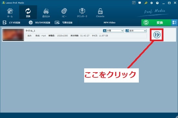
Task: Open the Cinavia removal module
Action: [x=100, y=13]
